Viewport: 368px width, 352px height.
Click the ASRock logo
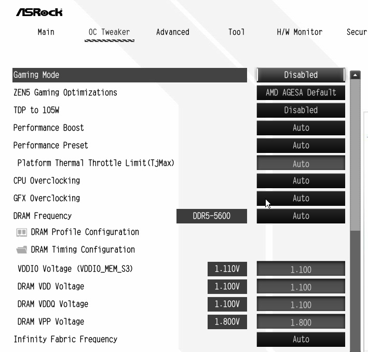(39, 12)
